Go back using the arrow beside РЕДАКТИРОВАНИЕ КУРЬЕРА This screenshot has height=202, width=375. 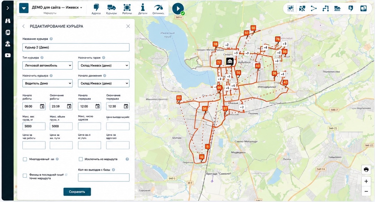pos(23,26)
